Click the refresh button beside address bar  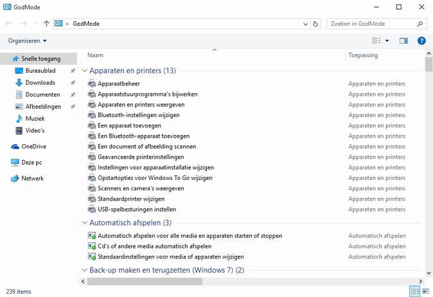315,24
